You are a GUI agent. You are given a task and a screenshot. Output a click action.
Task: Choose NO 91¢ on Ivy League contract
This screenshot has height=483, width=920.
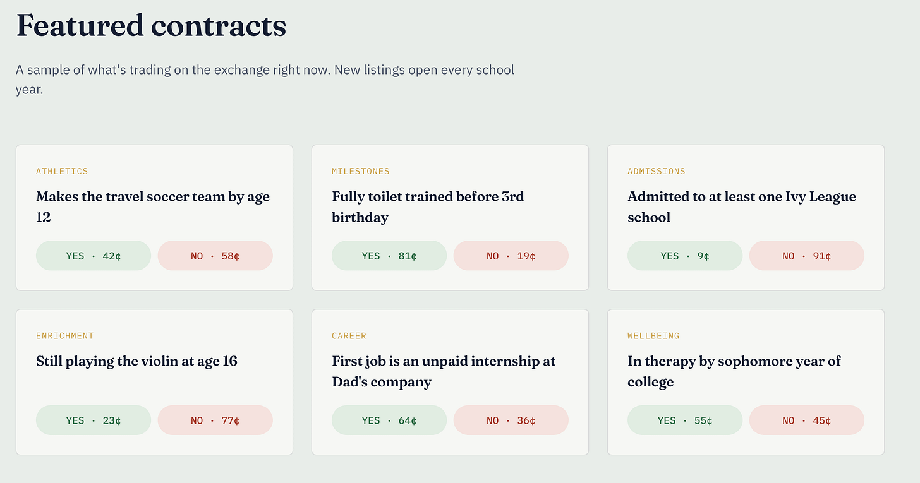point(807,256)
